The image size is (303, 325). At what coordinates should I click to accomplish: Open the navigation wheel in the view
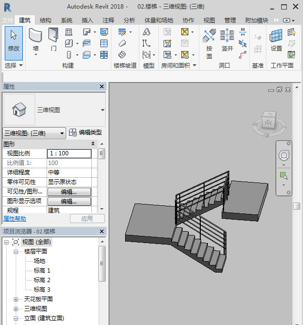[284, 155]
